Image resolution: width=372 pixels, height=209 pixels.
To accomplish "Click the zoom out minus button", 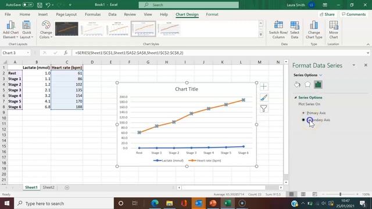I will click(323, 194).
